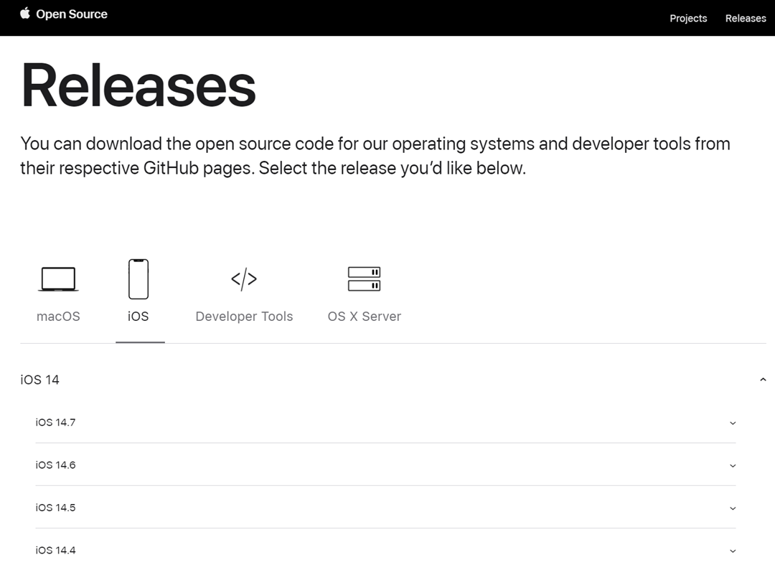775x565 pixels.
Task: Open the Projects menu item
Action: click(x=688, y=18)
